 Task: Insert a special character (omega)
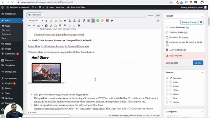(x=55, y=26)
